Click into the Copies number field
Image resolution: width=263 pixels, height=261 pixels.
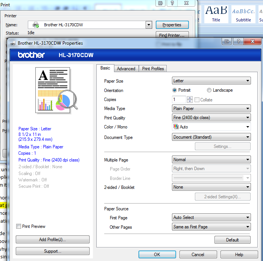point(179,100)
